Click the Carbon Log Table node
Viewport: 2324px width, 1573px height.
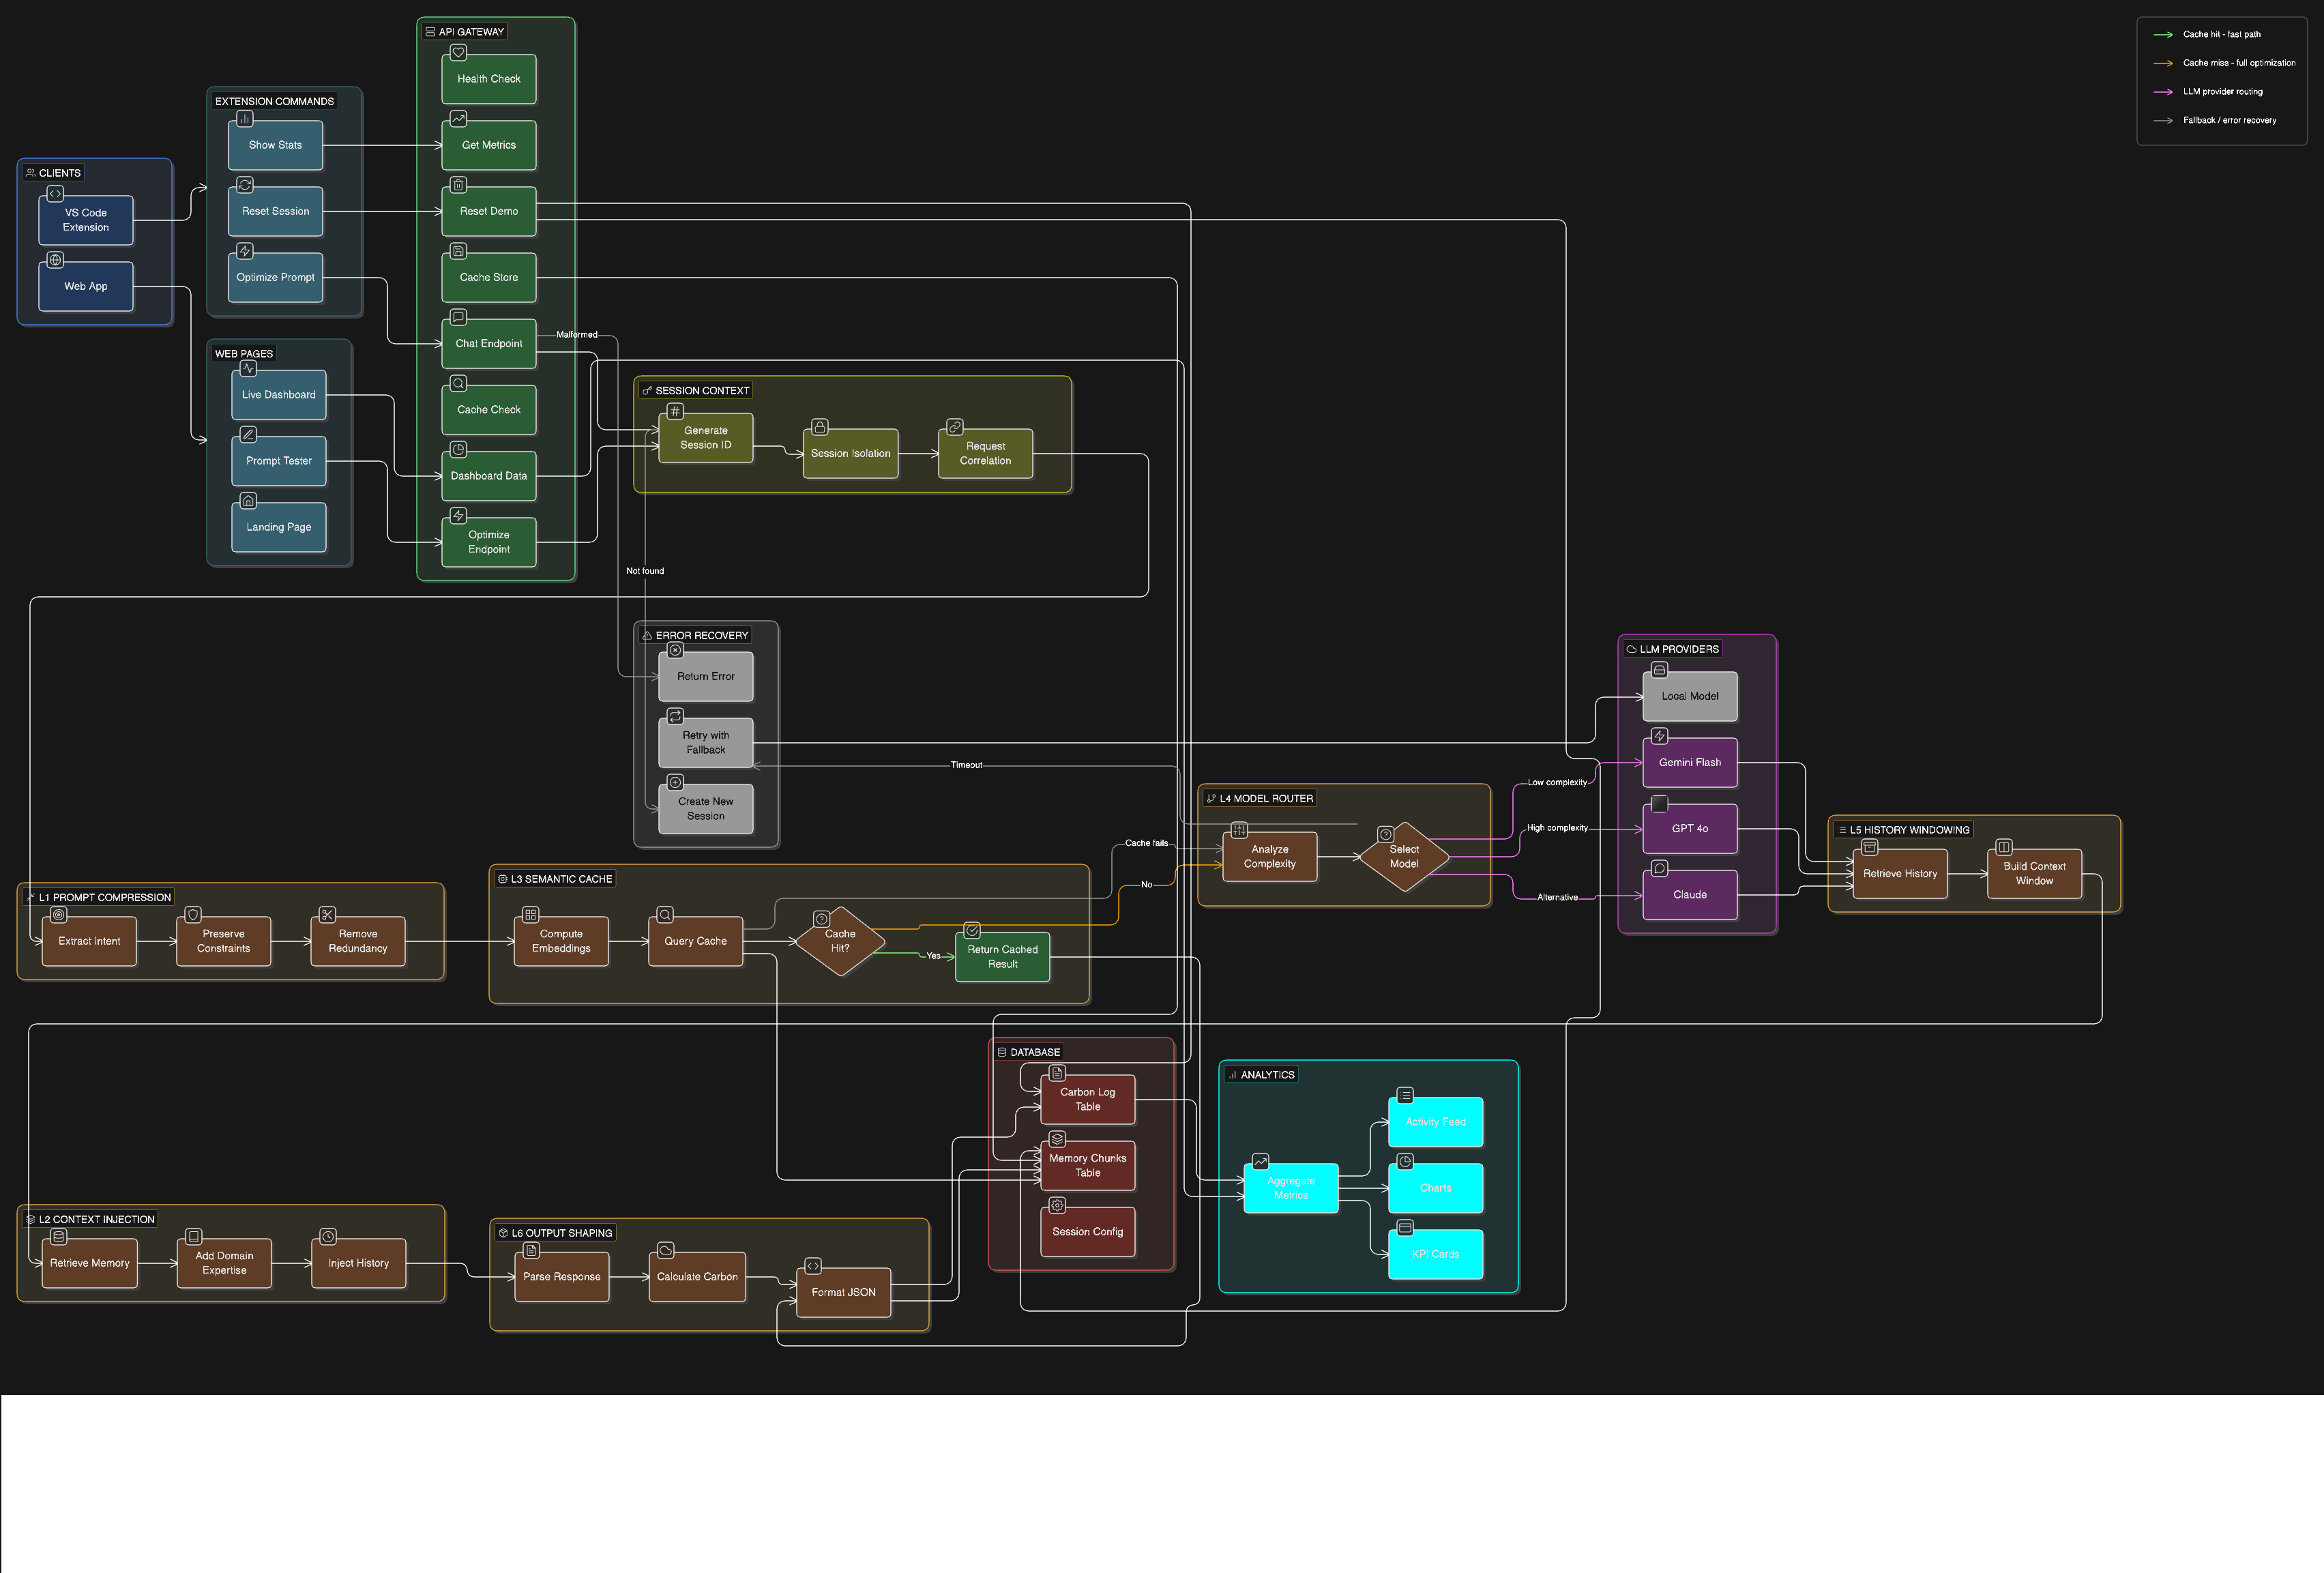click(1087, 1099)
